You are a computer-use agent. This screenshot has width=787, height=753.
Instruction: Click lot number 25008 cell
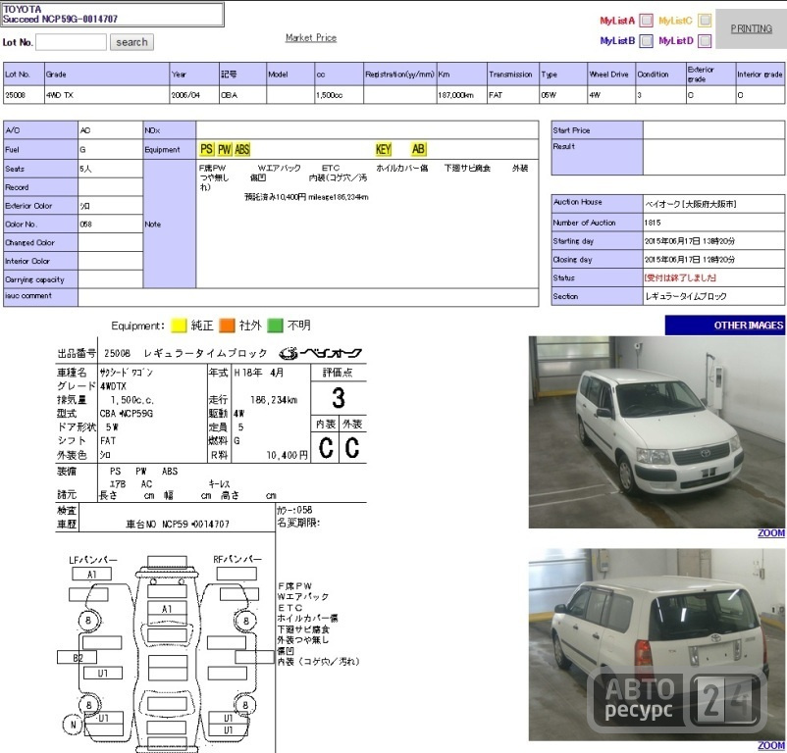[24, 95]
